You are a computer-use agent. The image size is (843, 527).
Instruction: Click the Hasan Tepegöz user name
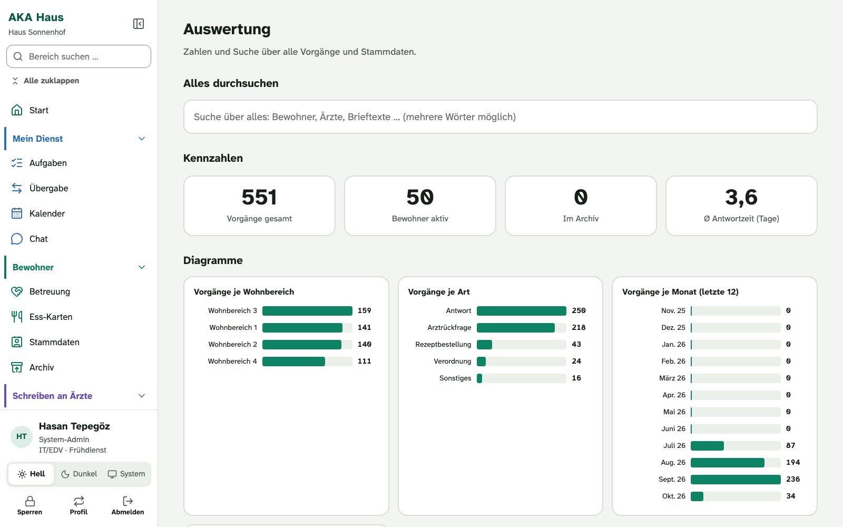coord(74,426)
